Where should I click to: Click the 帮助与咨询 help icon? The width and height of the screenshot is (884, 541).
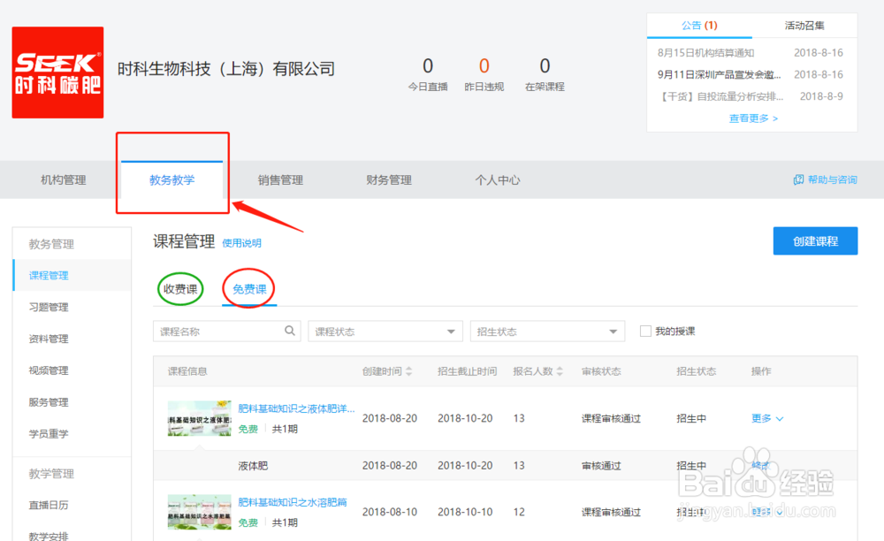(798, 179)
